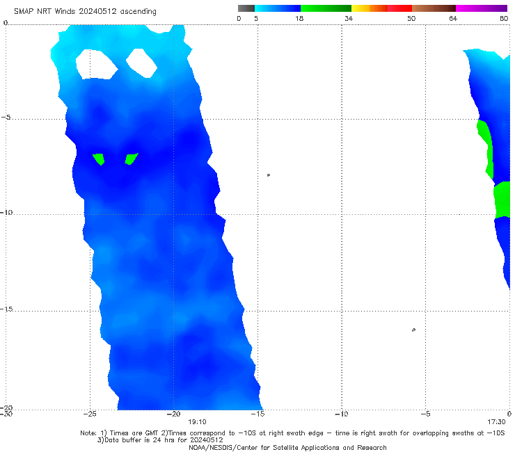Click the left small green wind patch in the left swath

[99, 159]
